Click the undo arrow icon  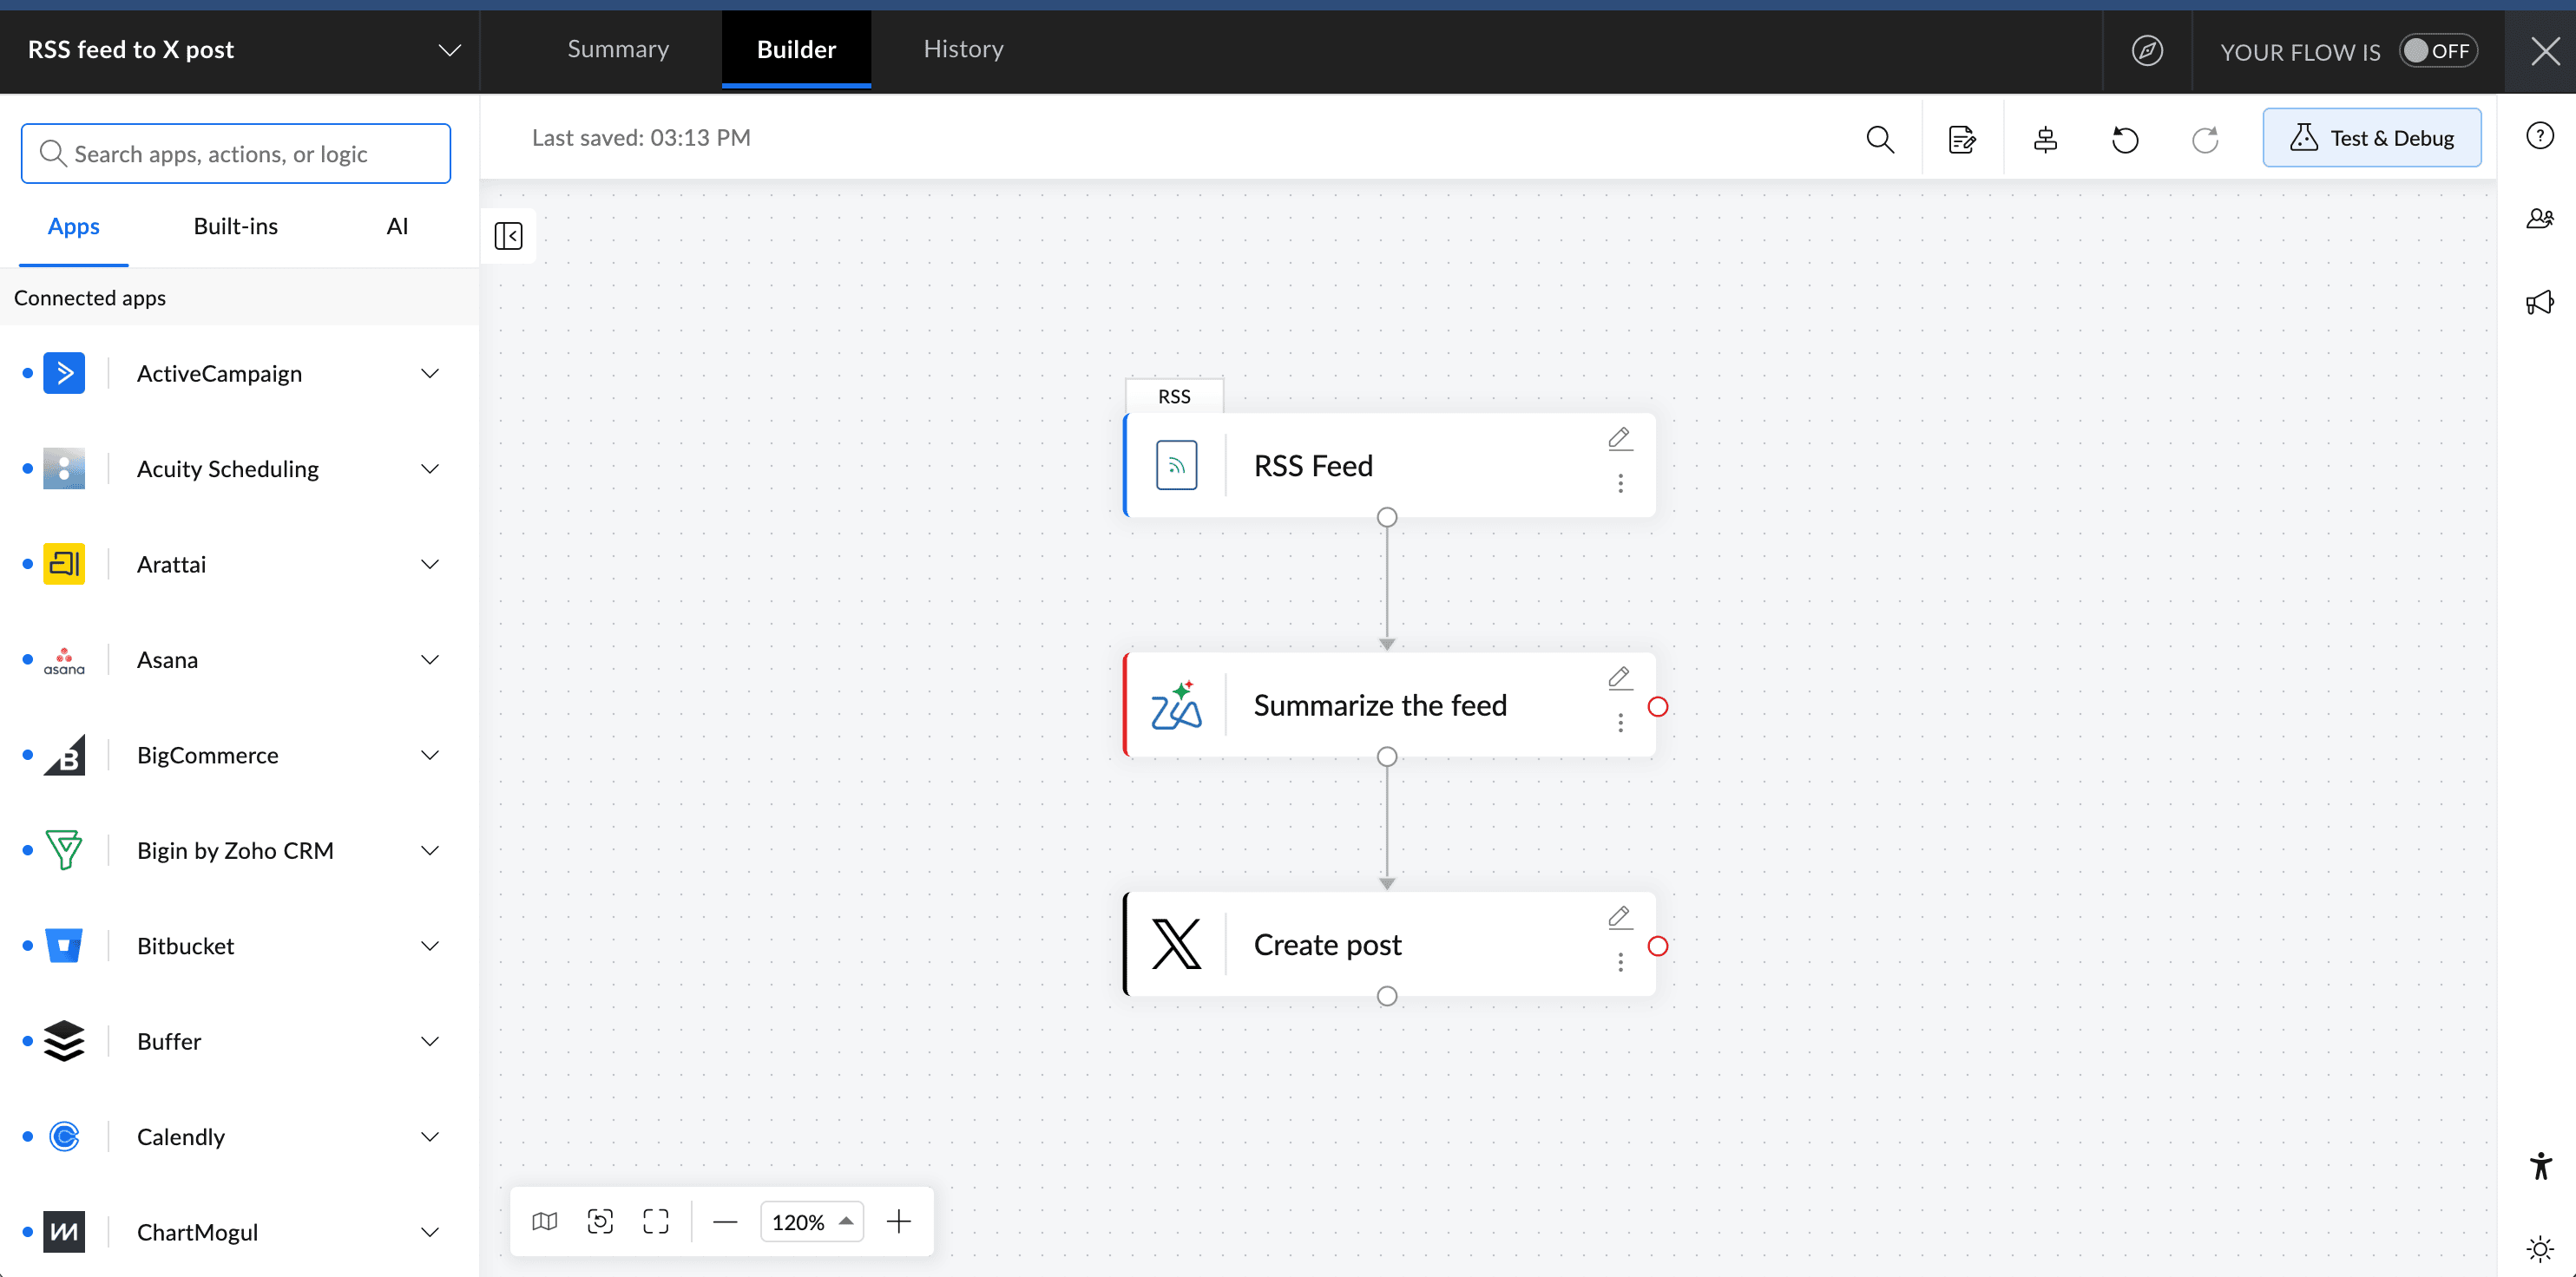coord(2125,139)
